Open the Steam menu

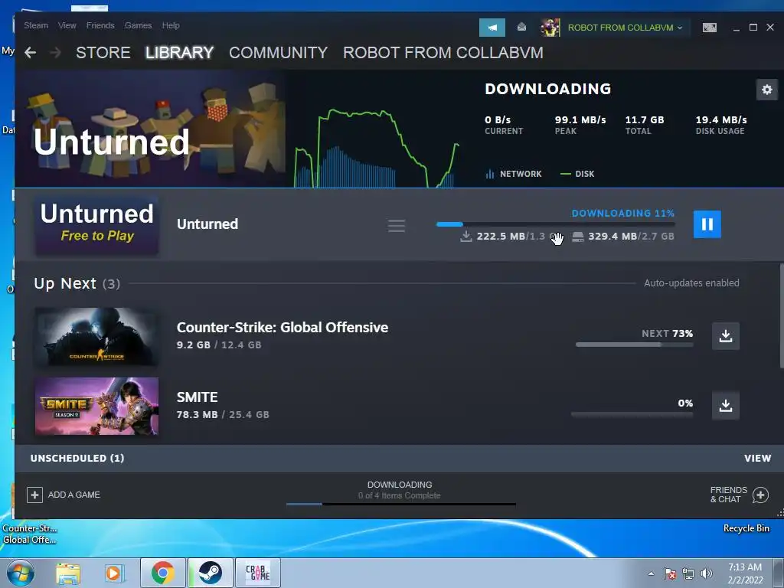click(x=36, y=25)
